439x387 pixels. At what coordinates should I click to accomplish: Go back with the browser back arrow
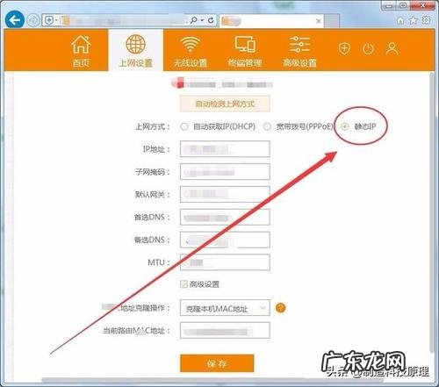click(x=14, y=19)
